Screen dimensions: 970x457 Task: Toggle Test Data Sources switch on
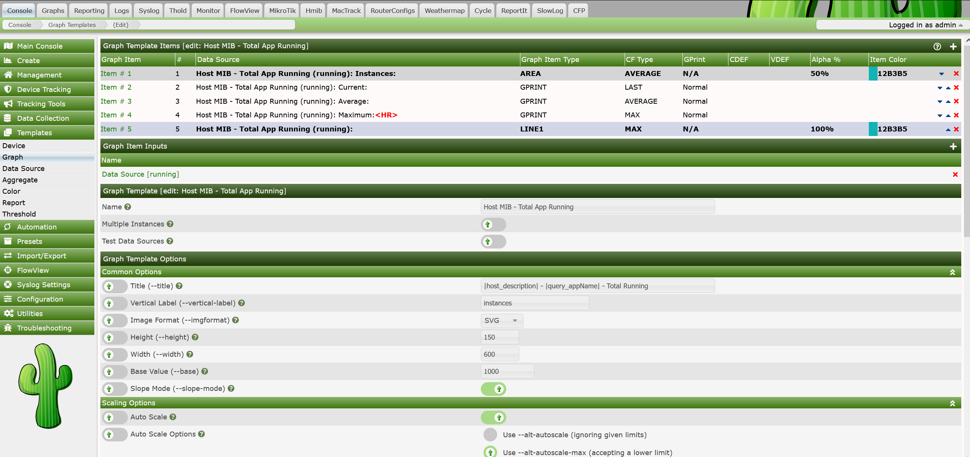494,241
